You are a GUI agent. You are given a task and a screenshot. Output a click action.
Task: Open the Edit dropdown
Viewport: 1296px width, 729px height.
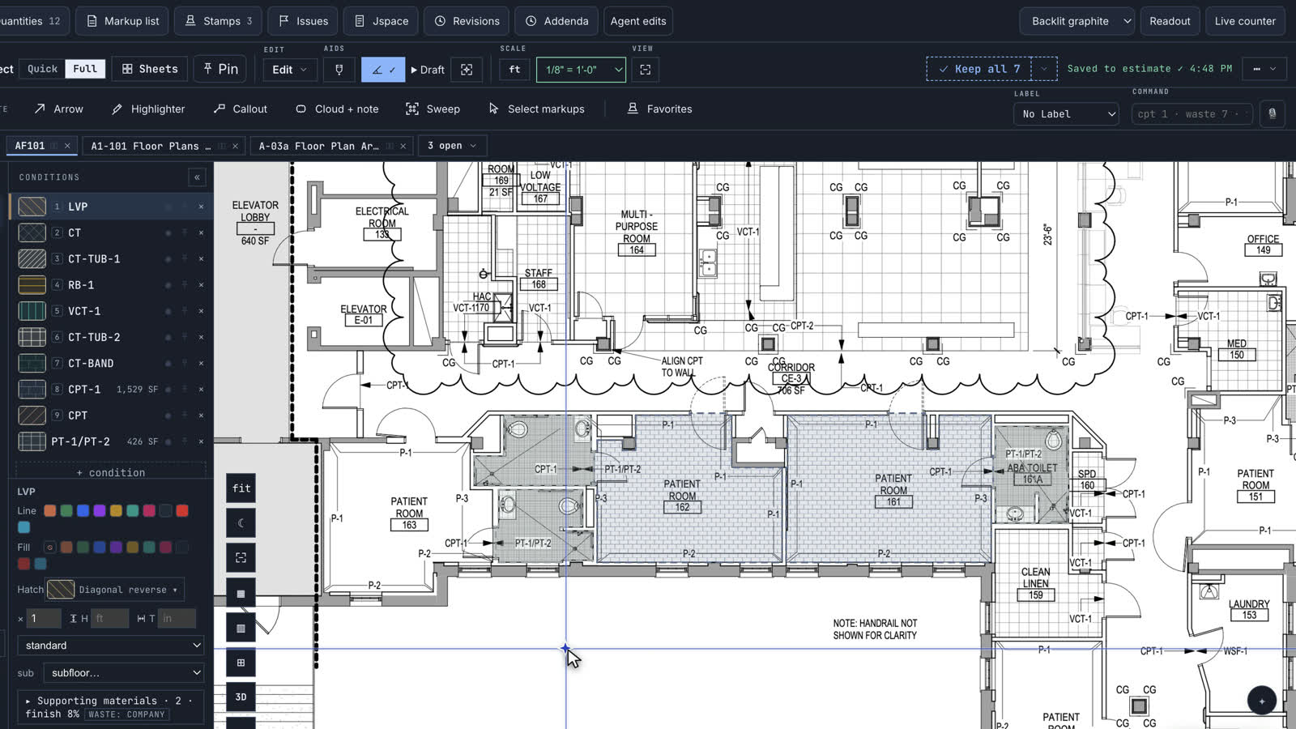(x=290, y=70)
